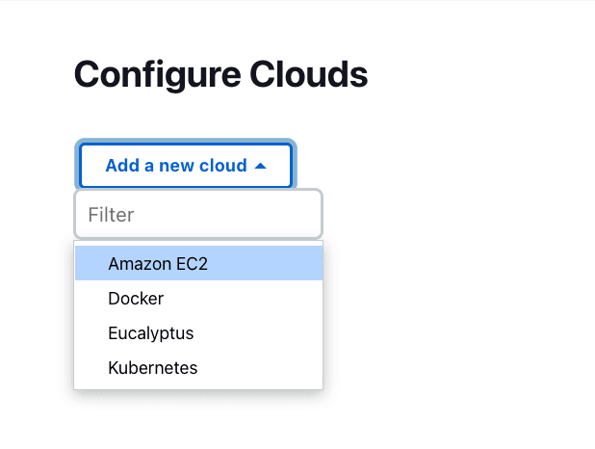
Task: Click the Add a new cloud label text
Action: tap(176, 166)
